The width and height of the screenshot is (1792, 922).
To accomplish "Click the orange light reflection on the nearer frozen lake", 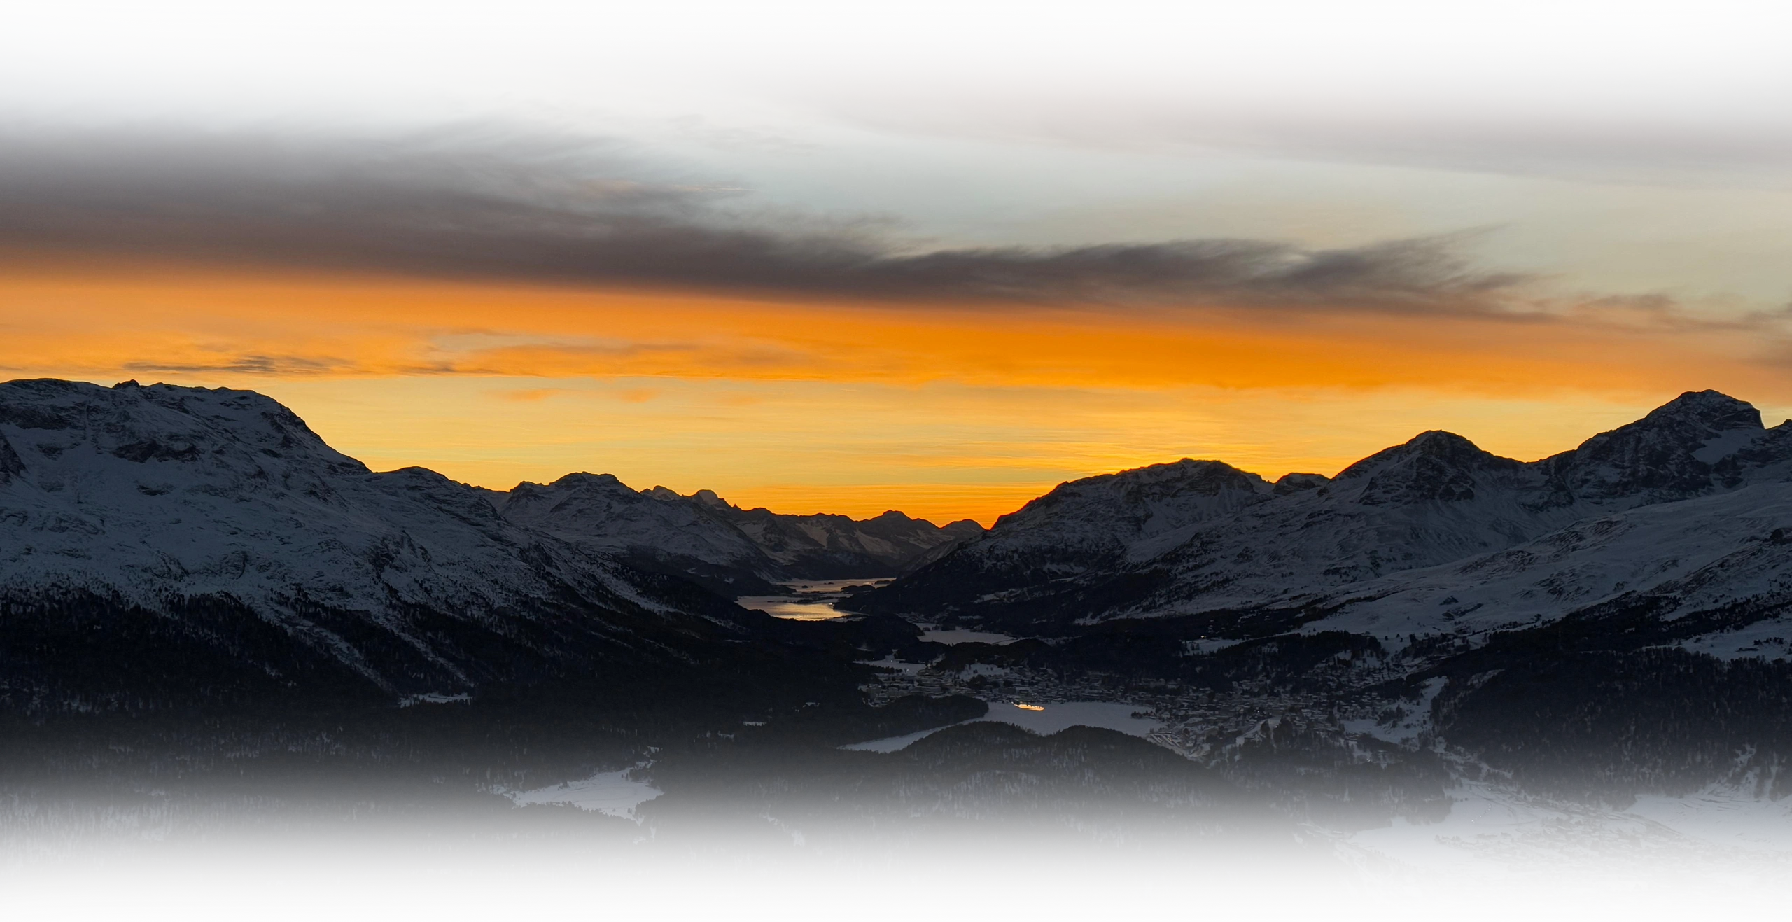I will pyautogui.click(x=1029, y=707).
